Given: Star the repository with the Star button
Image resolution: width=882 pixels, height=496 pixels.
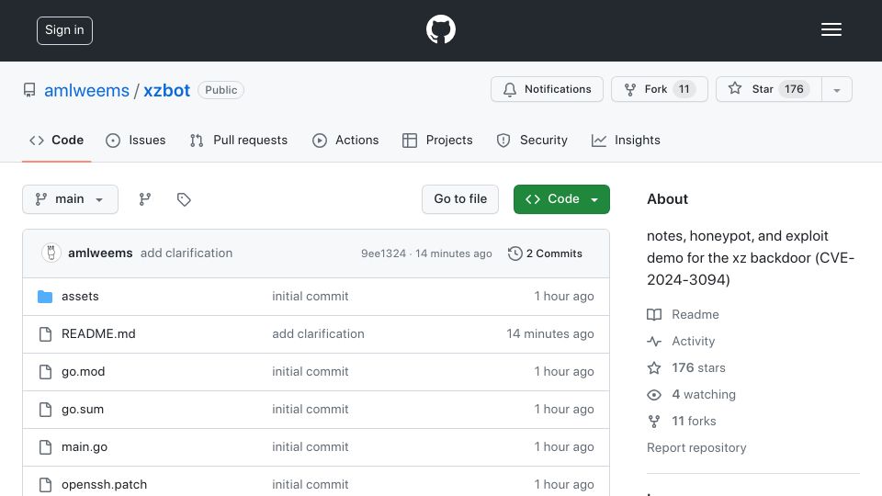Looking at the screenshot, I should click(768, 89).
